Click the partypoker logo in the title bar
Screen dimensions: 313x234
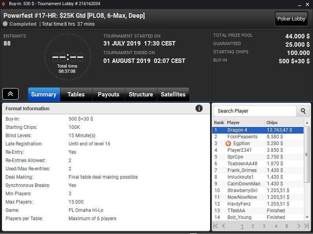click(x=4, y=4)
